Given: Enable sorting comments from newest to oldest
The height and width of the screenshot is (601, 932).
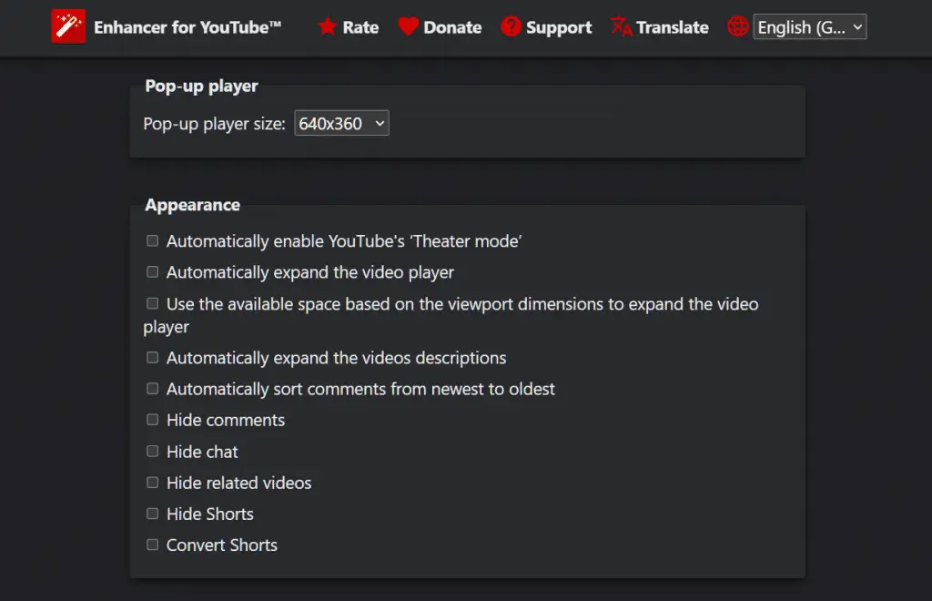Looking at the screenshot, I should click(x=153, y=389).
